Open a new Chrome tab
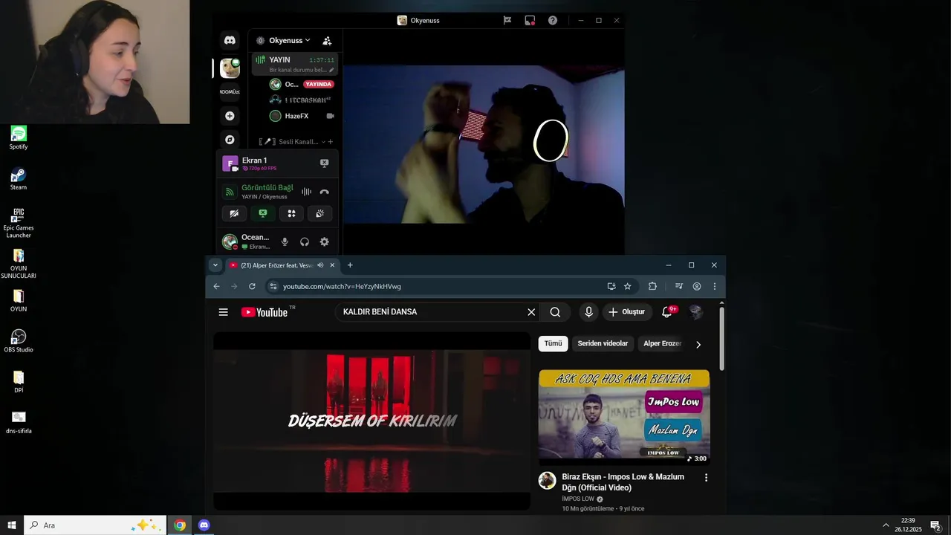The width and height of the screenshot is (951, 535). click(x=350, y=265)
